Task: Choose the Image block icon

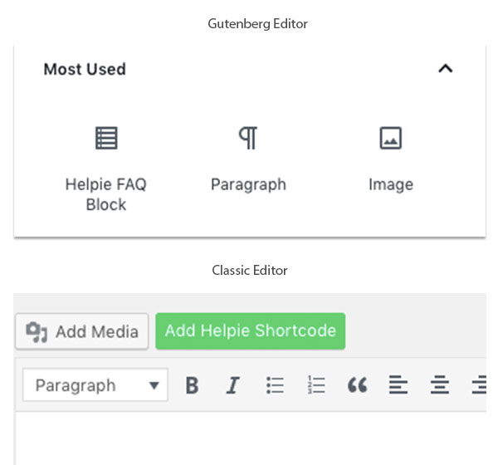Action: pyautogui.click(x=390, y=138)
